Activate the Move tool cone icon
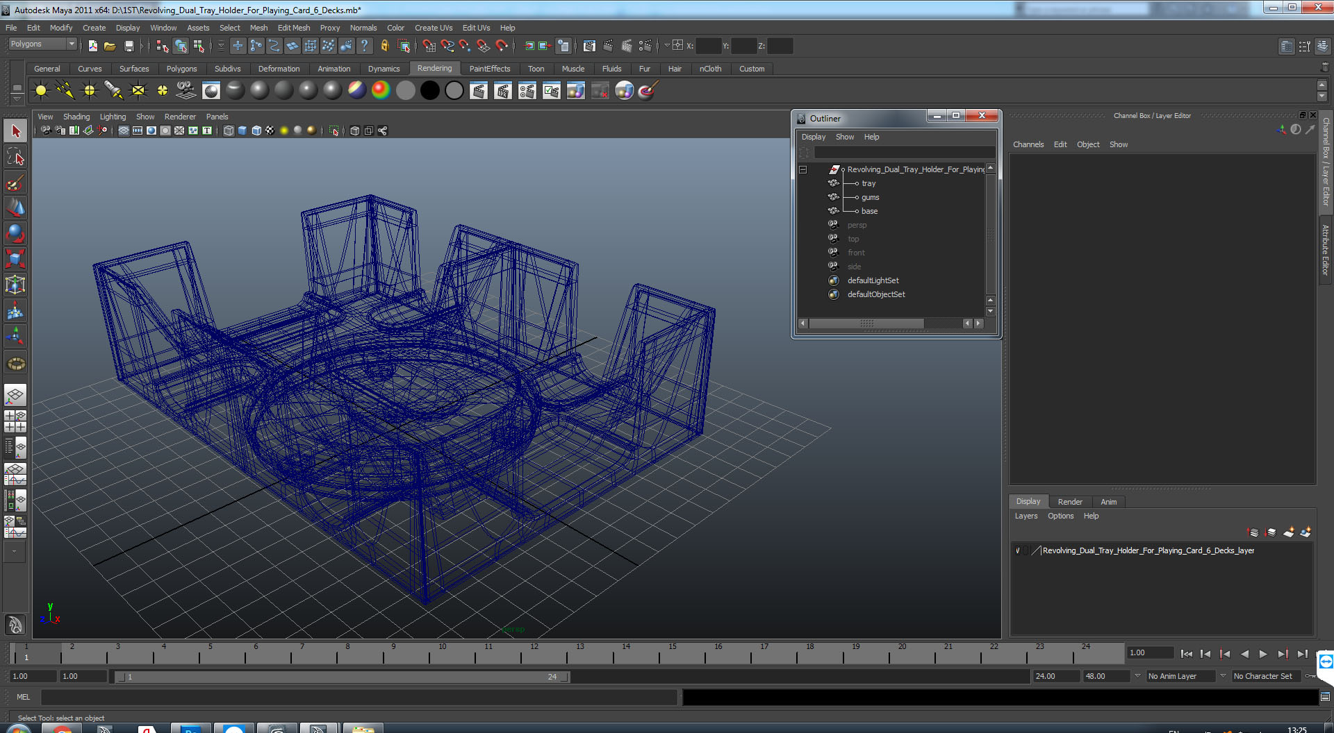Screen dimensions: 1334x733 coord(15,208)
